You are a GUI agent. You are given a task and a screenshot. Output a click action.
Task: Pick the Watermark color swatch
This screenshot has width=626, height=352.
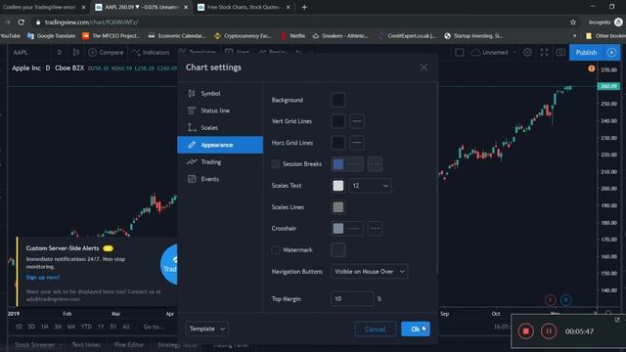(x=338, y=250)
